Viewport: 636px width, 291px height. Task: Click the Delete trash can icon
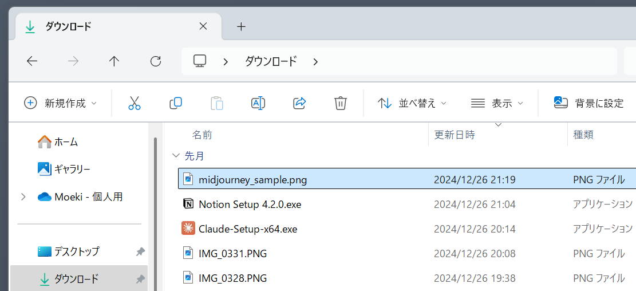pyautogui.click(x=340, y=103)
